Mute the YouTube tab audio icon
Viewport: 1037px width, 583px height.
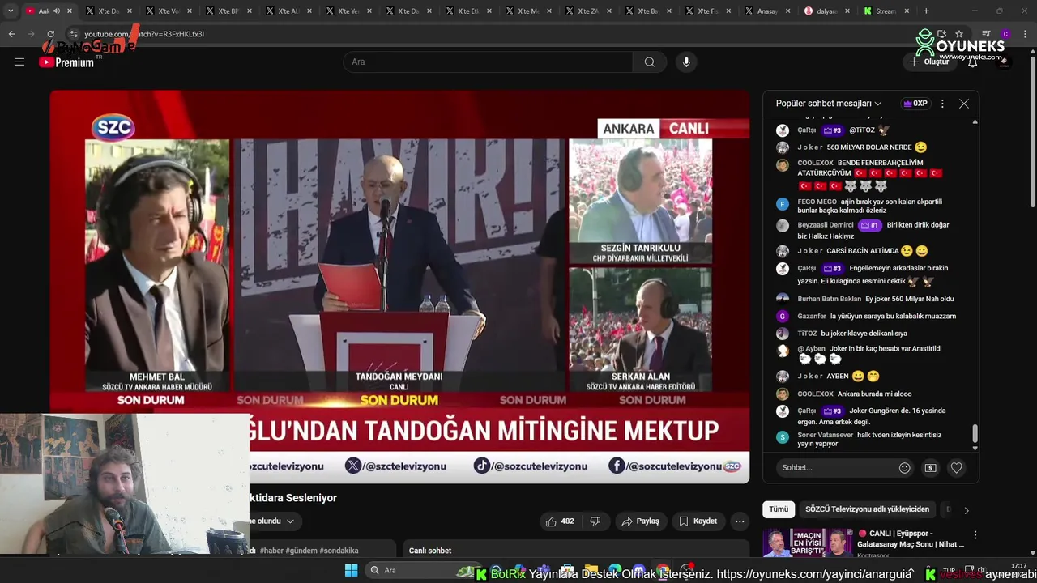click(57, 11)
